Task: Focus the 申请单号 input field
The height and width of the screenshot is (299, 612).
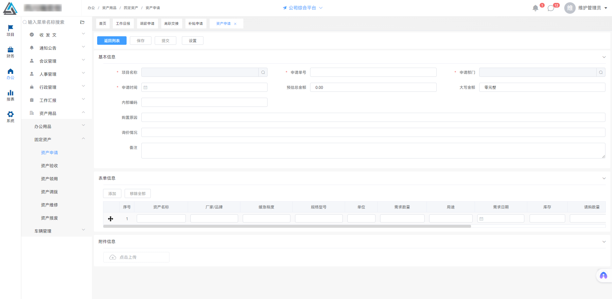Action: [x=373, y=72]
